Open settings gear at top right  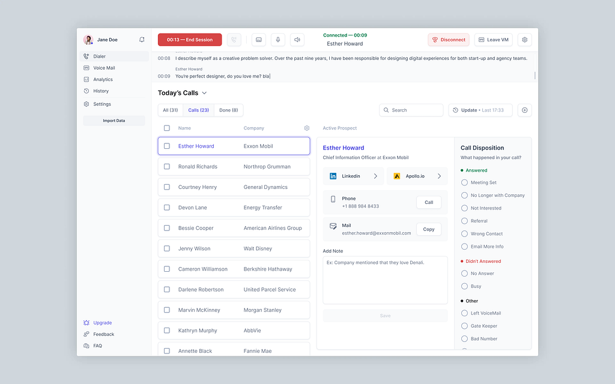(x=525, y=40)
